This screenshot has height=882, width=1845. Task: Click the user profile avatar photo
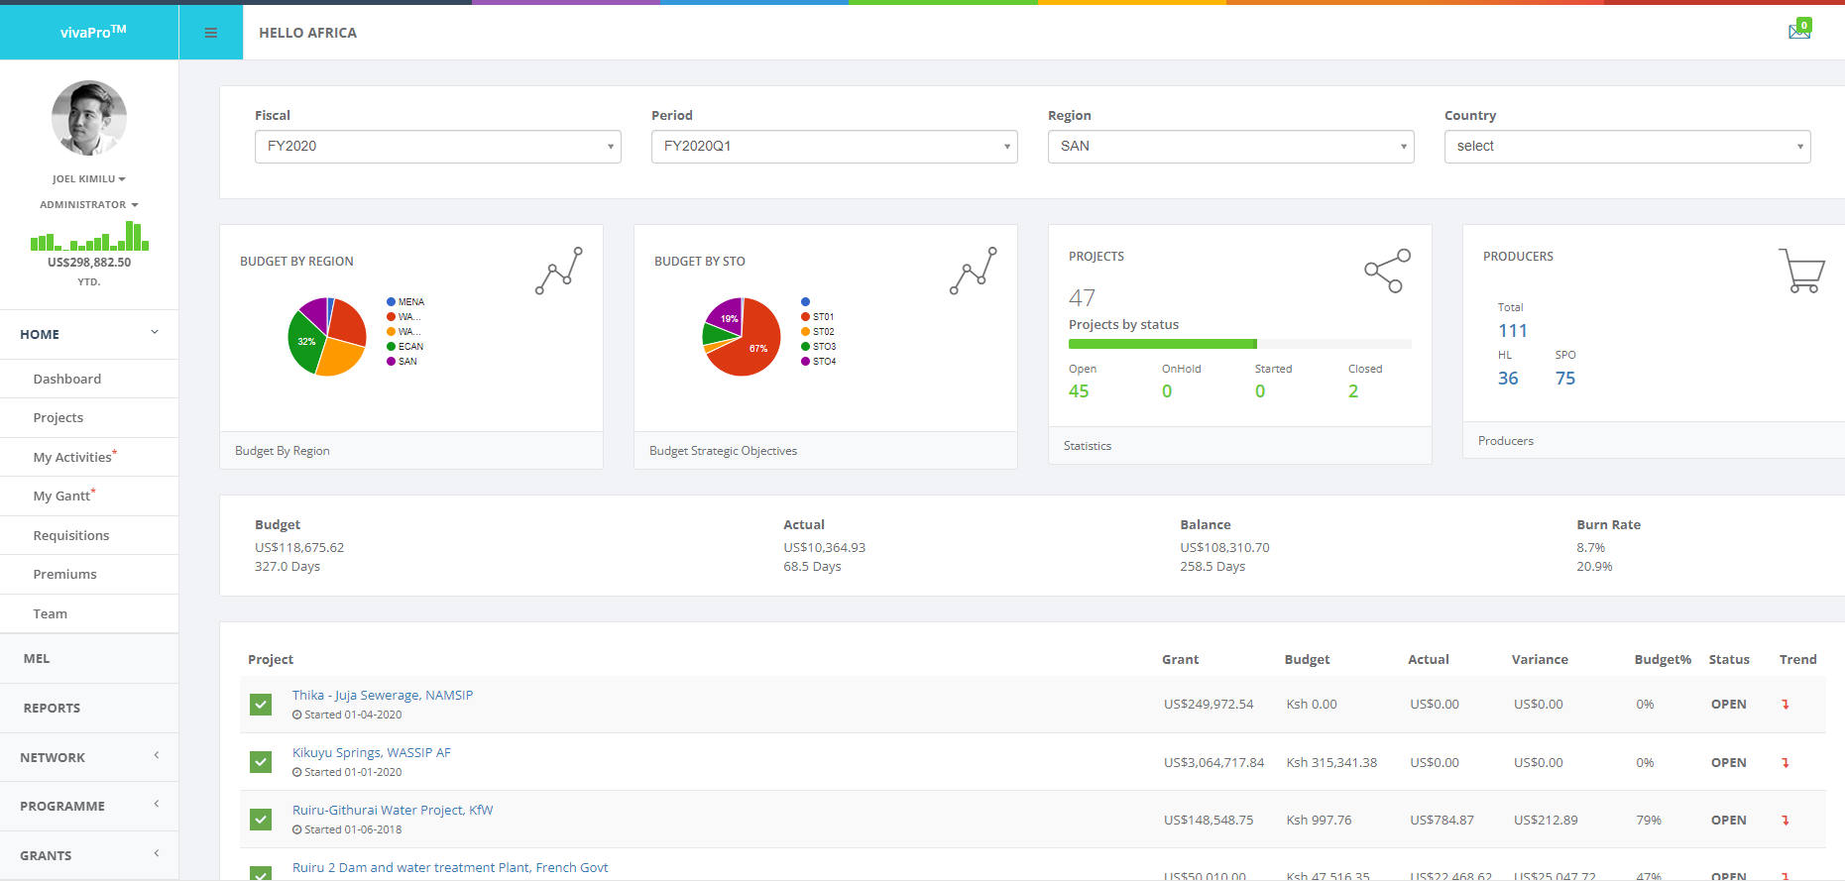(89, 118)
